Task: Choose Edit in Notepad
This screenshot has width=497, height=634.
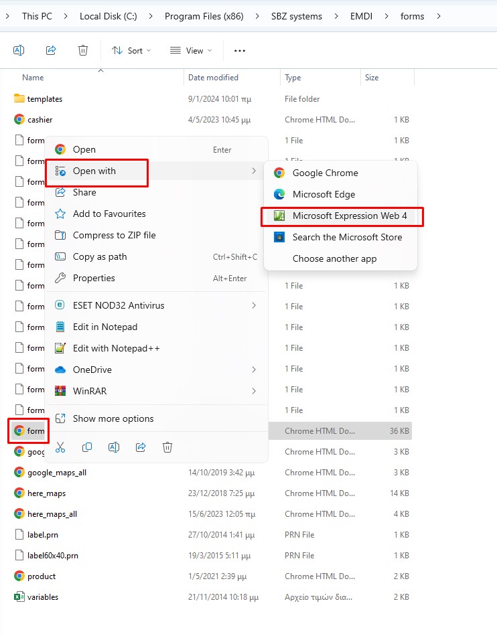Action: tap(156, 327)
